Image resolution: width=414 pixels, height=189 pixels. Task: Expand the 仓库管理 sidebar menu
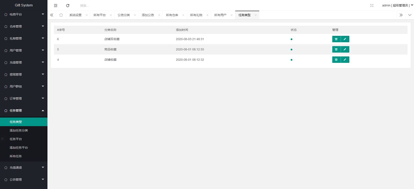coord(24,26)
